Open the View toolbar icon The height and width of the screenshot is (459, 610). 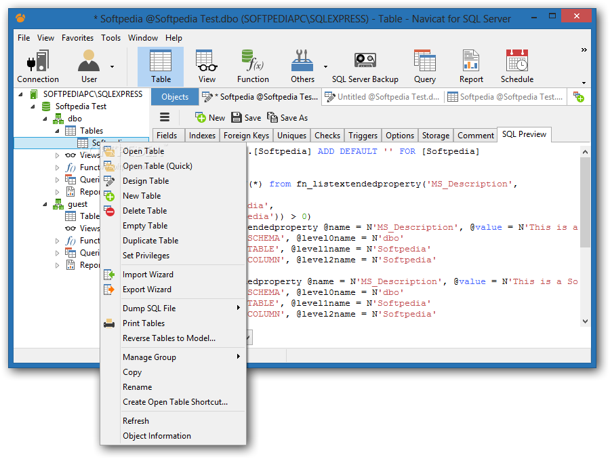(207, 66)
